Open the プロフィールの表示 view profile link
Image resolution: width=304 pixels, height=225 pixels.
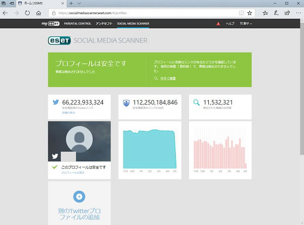(73, 172)
